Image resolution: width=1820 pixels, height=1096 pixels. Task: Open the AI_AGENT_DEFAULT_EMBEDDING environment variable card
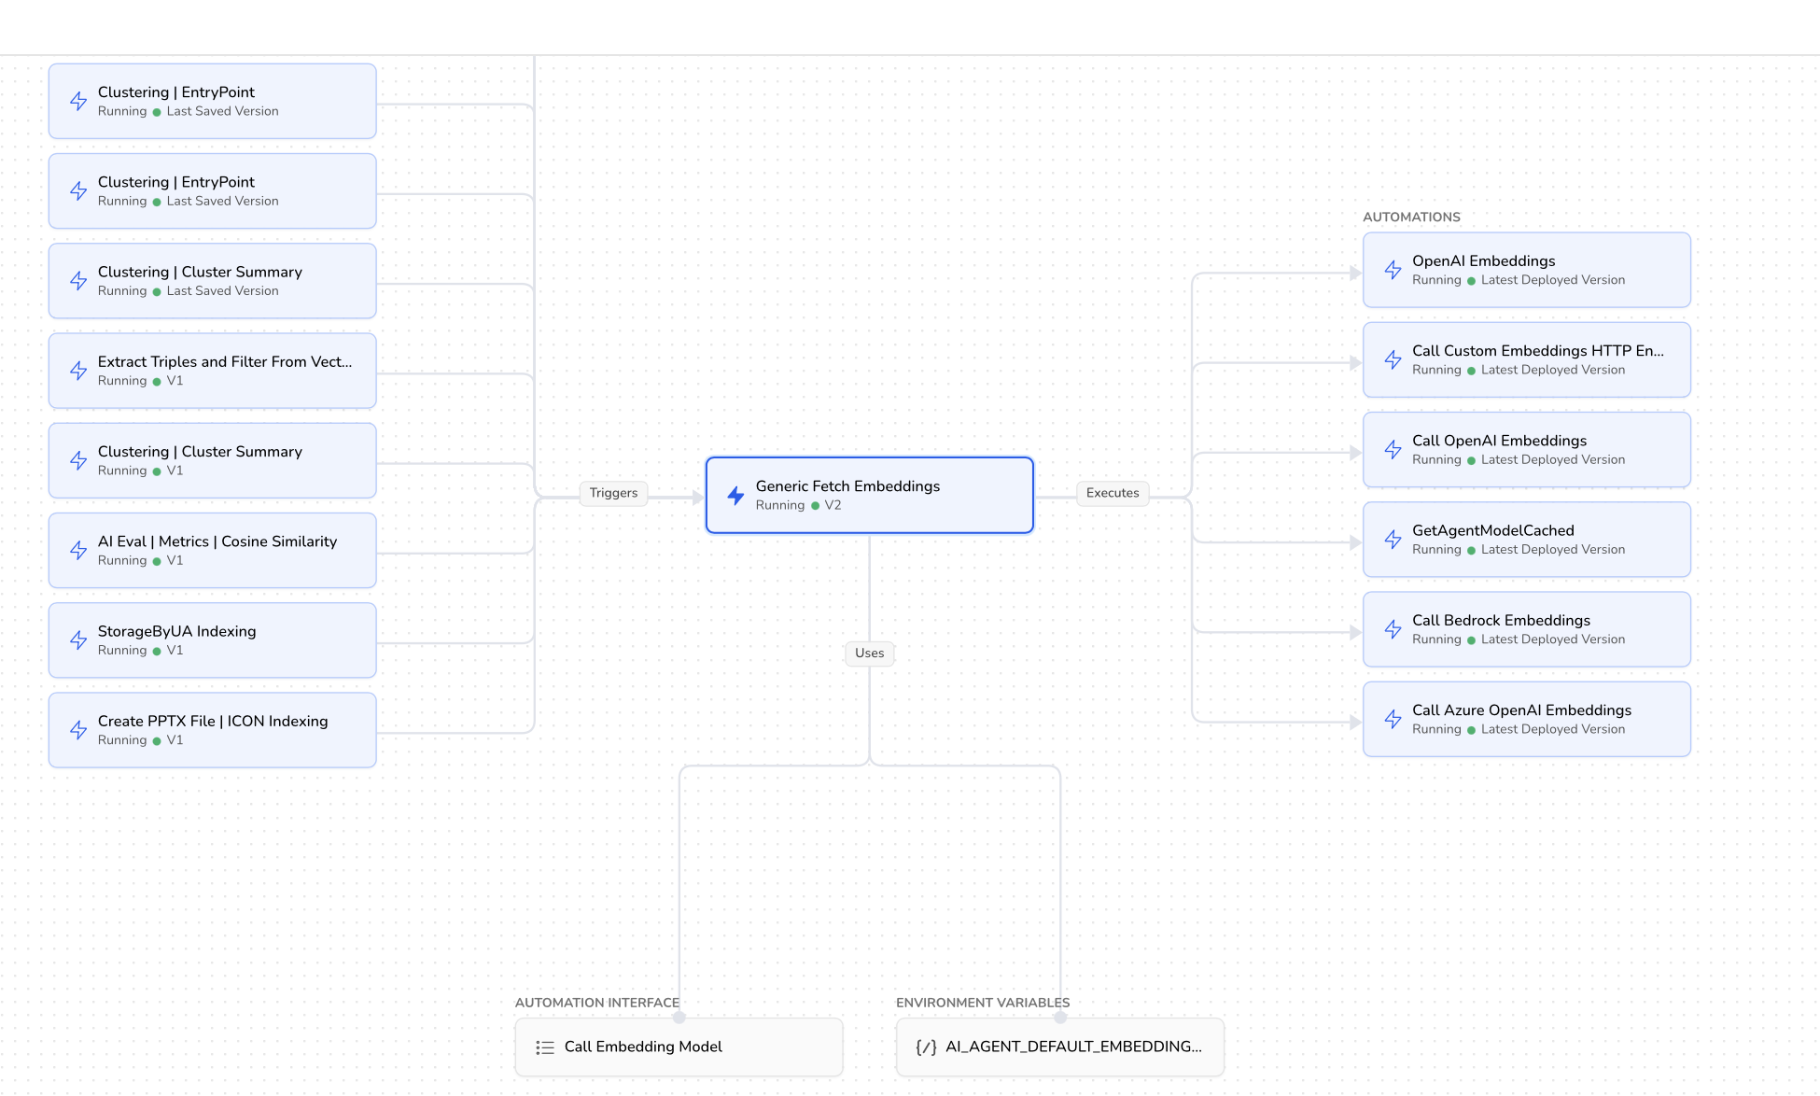point(1059,1047)
